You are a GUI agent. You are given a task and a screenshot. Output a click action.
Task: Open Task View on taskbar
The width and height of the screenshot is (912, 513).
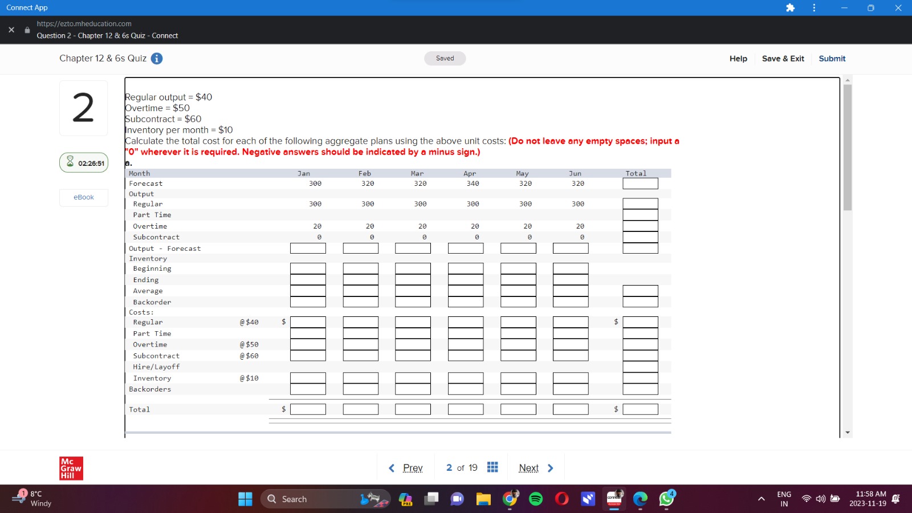[431, 499]
